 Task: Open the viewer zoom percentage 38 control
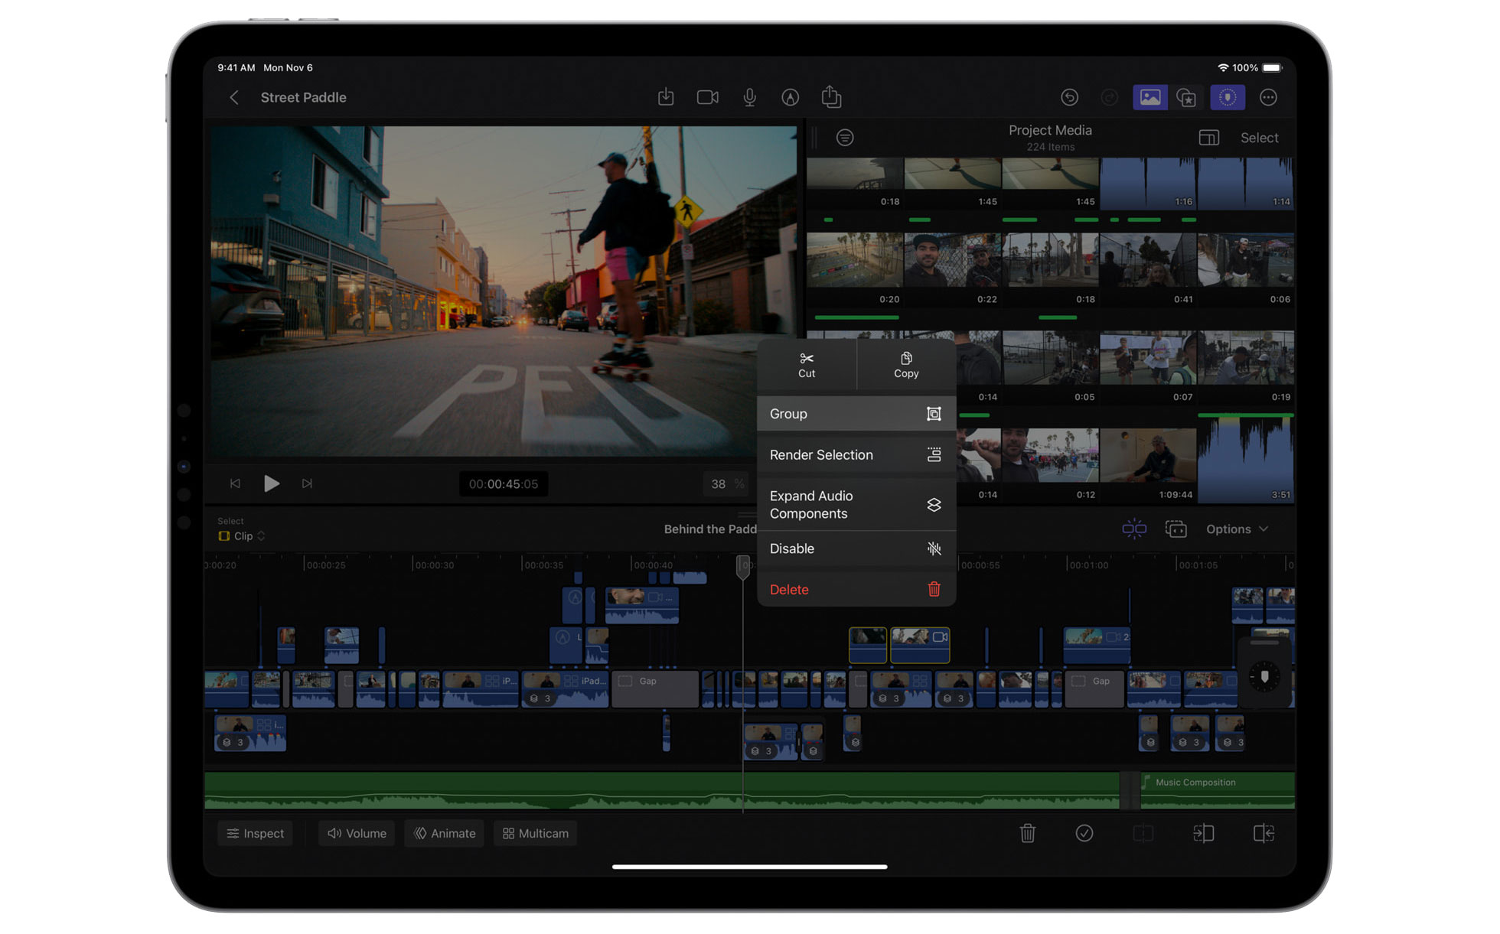(727, 484)
